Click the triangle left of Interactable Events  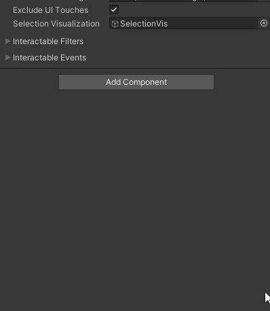pyautogui.click(x=8, y=58)
